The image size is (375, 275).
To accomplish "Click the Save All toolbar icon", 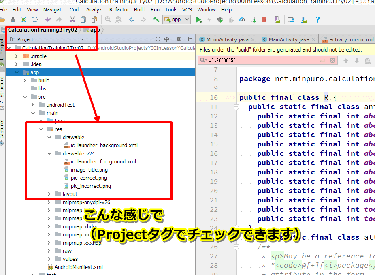I will click(13, 19).
